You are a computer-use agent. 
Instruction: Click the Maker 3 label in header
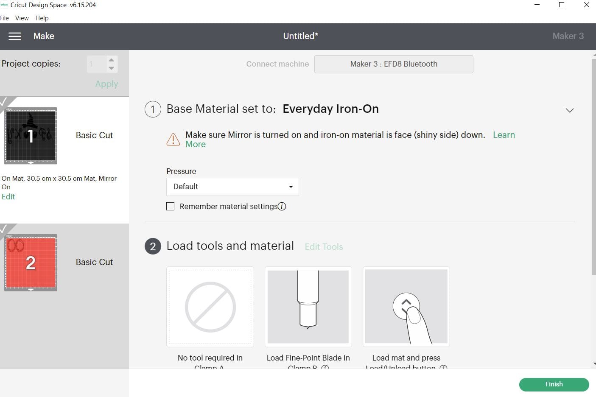click(568, 36)
